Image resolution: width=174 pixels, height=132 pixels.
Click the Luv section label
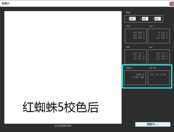tap(151, 47)
